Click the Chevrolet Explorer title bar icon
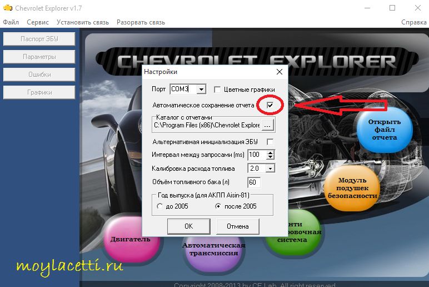429x287 pixels. tap(8, 8)
